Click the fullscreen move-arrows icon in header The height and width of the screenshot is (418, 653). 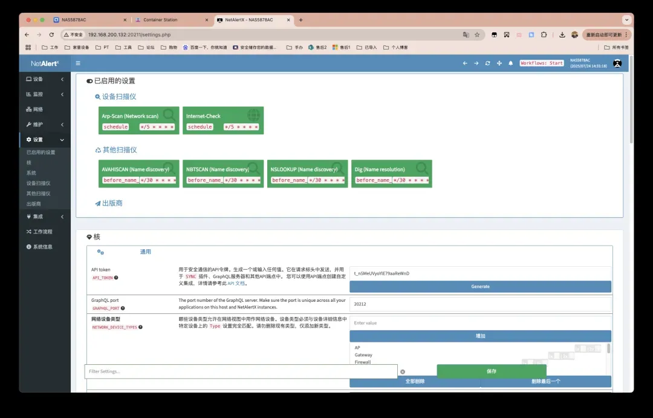(499, 63)
